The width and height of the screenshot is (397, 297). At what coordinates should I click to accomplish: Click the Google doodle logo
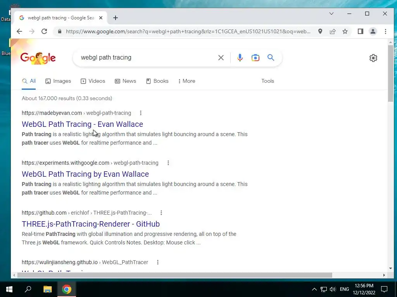(38, 58)
